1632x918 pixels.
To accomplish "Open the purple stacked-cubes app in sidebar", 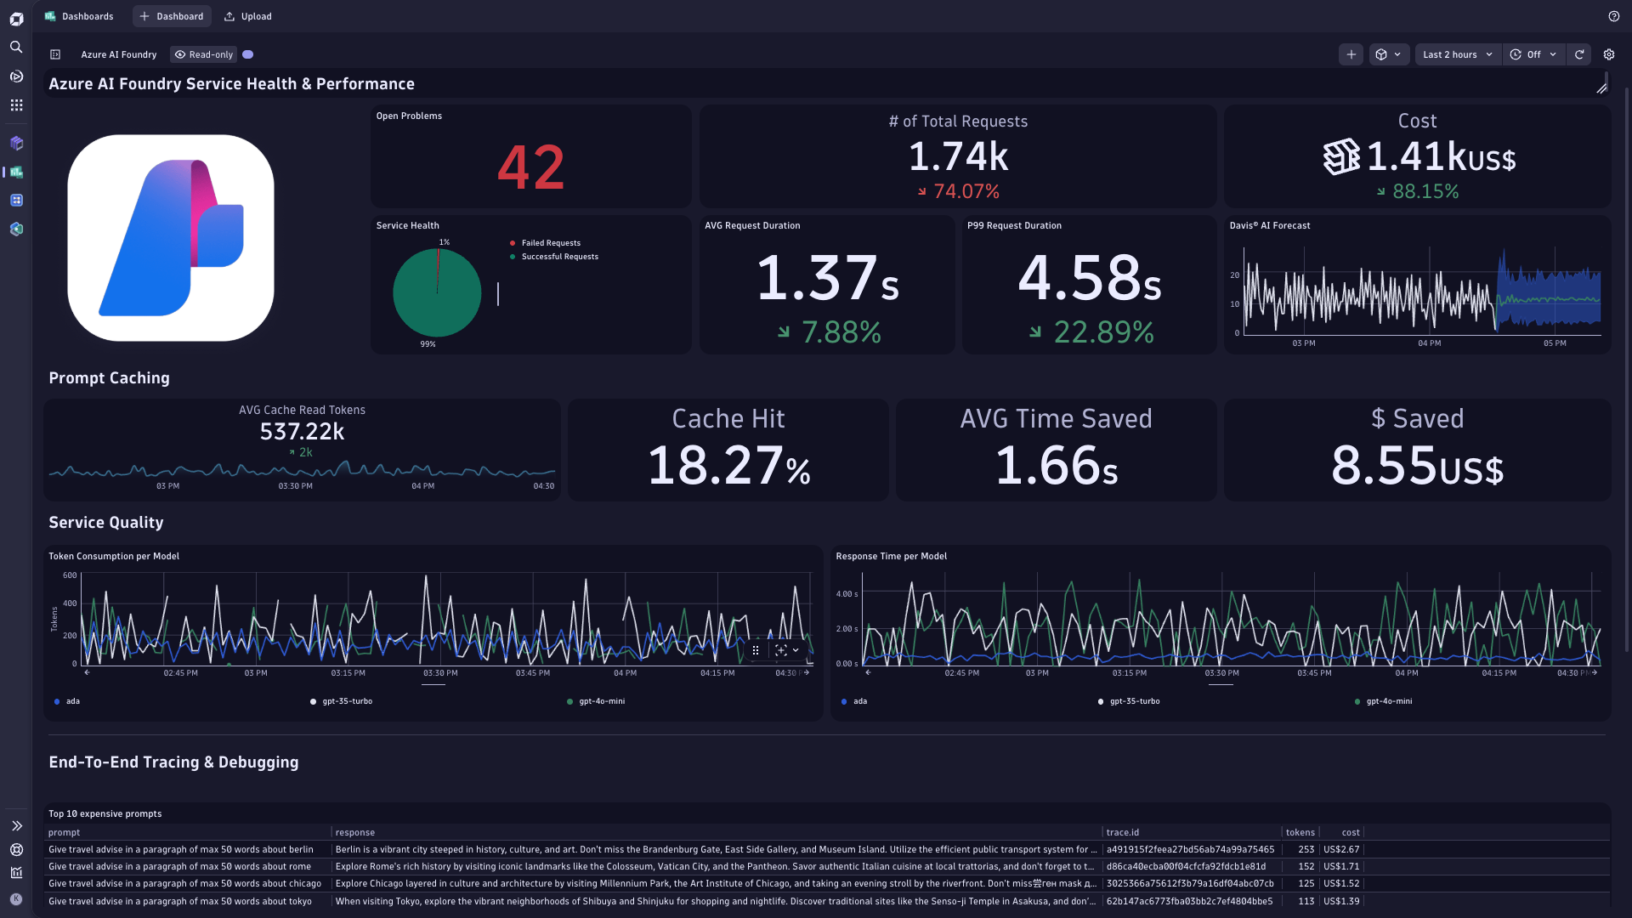I will [x=16, y=143].
